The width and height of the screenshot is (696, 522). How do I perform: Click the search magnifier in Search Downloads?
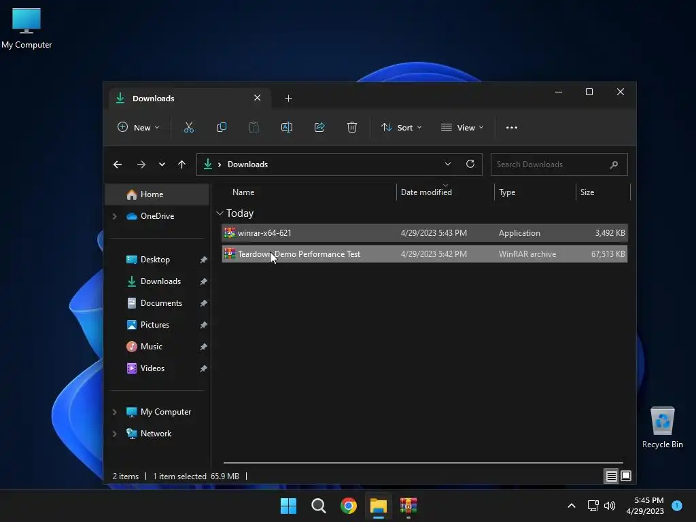coord(614,164)
